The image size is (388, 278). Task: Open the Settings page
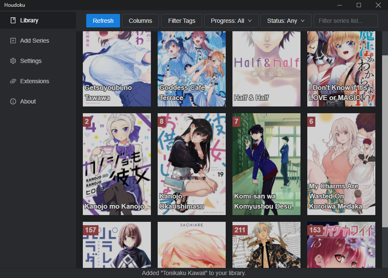31,61
